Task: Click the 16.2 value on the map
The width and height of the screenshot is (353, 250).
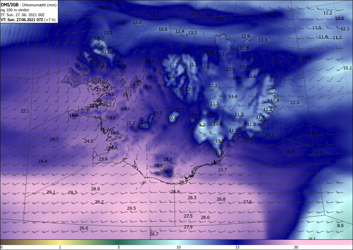Action: 219,19
